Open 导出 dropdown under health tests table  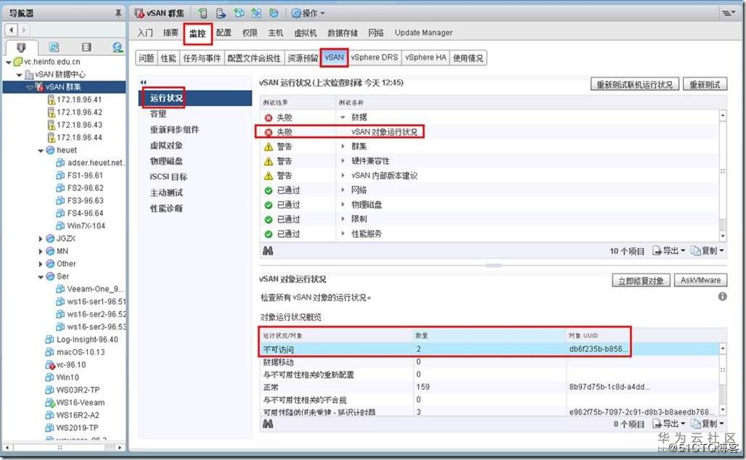coord(669,251)
